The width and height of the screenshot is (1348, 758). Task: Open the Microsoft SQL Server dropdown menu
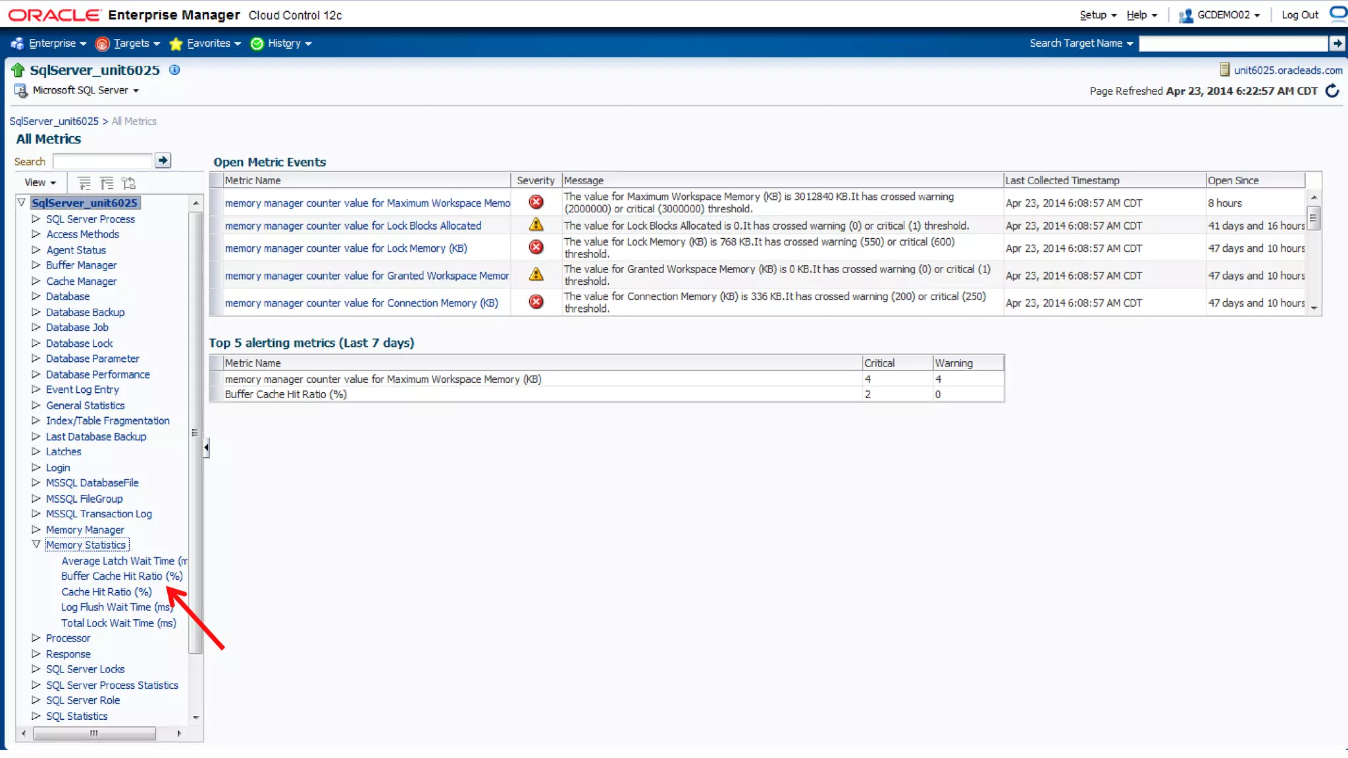pos(86,90)
